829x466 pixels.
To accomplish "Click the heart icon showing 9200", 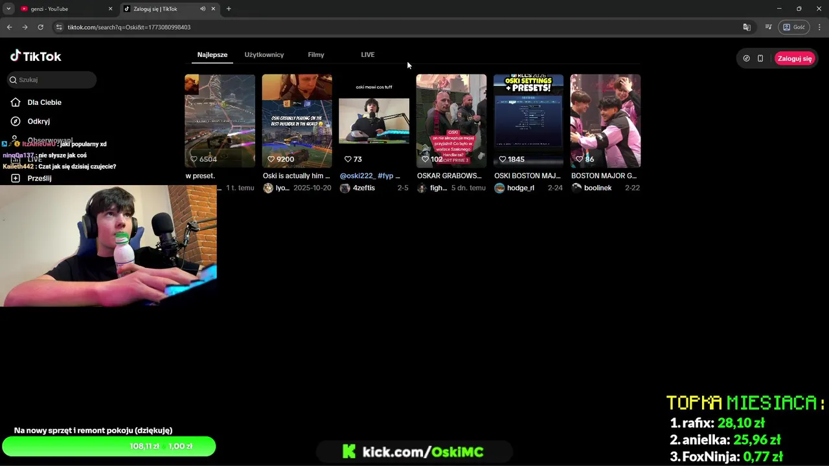I will click(271, 159).
